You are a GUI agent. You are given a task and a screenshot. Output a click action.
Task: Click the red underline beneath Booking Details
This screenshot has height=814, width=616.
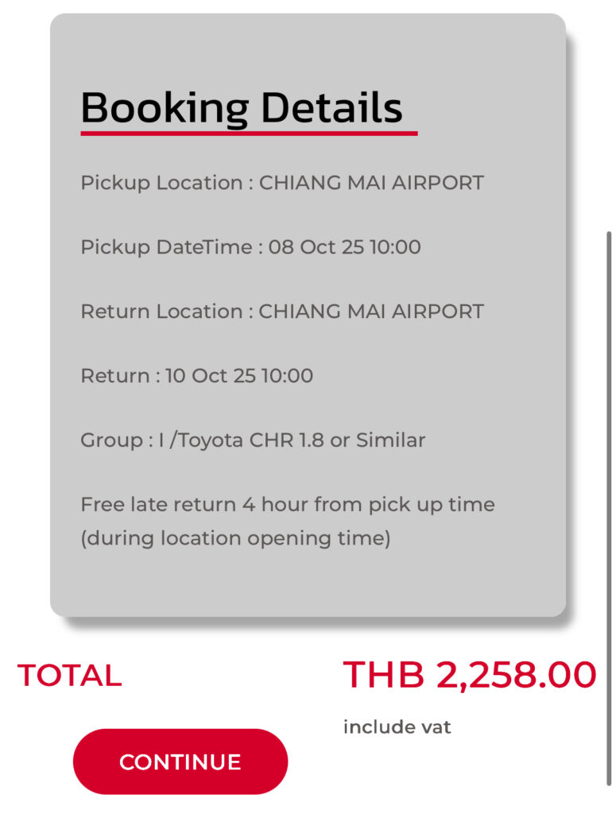249,133
